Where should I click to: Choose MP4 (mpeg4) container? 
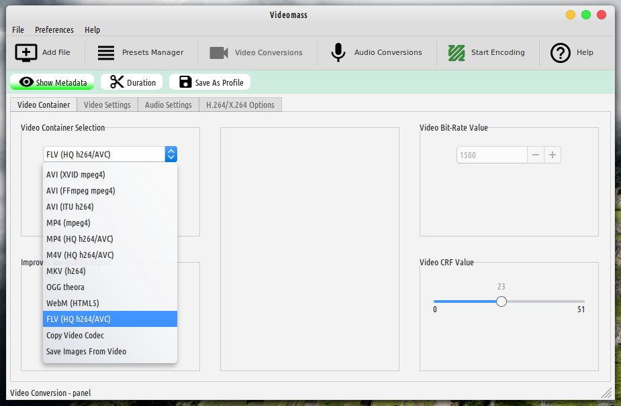110,222
